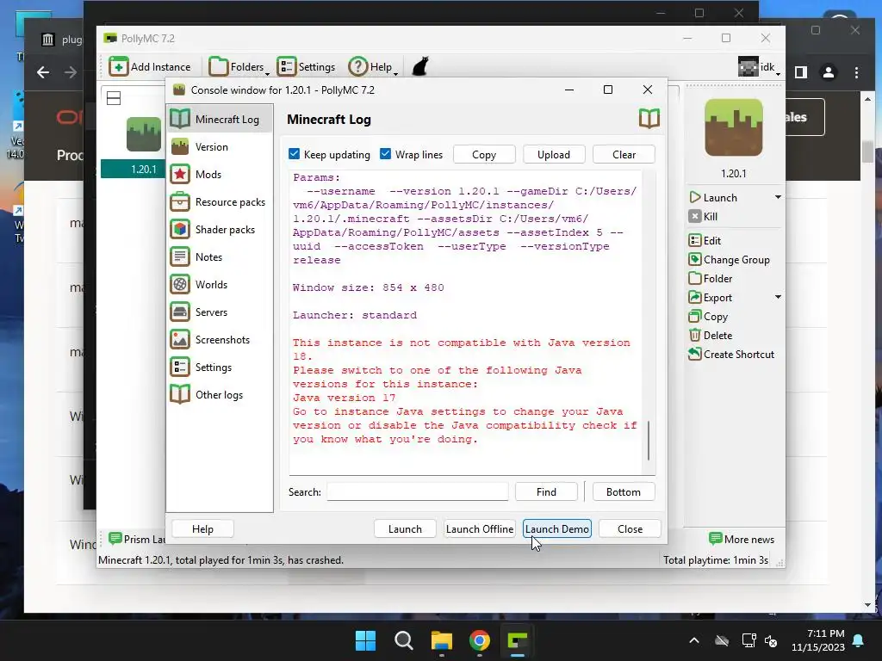Screen dimensions: 882x661
Task: Click the Find button
Action: [546, 491]
